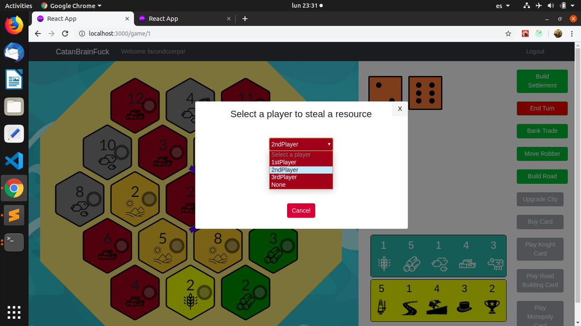Launch Thunderbird mail from the dock
Screen dimensions: 581x326
14,52
